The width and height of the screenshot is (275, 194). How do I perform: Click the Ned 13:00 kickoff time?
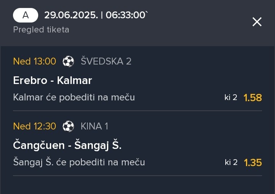click(34, 61)
